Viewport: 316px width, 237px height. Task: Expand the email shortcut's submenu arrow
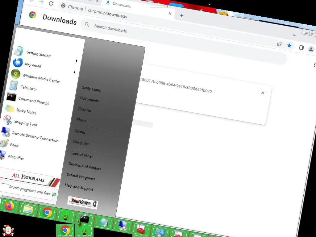75,72
